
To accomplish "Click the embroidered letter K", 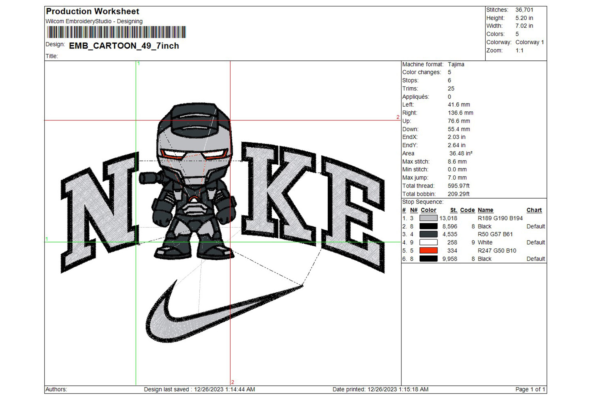I will [278, 194].
